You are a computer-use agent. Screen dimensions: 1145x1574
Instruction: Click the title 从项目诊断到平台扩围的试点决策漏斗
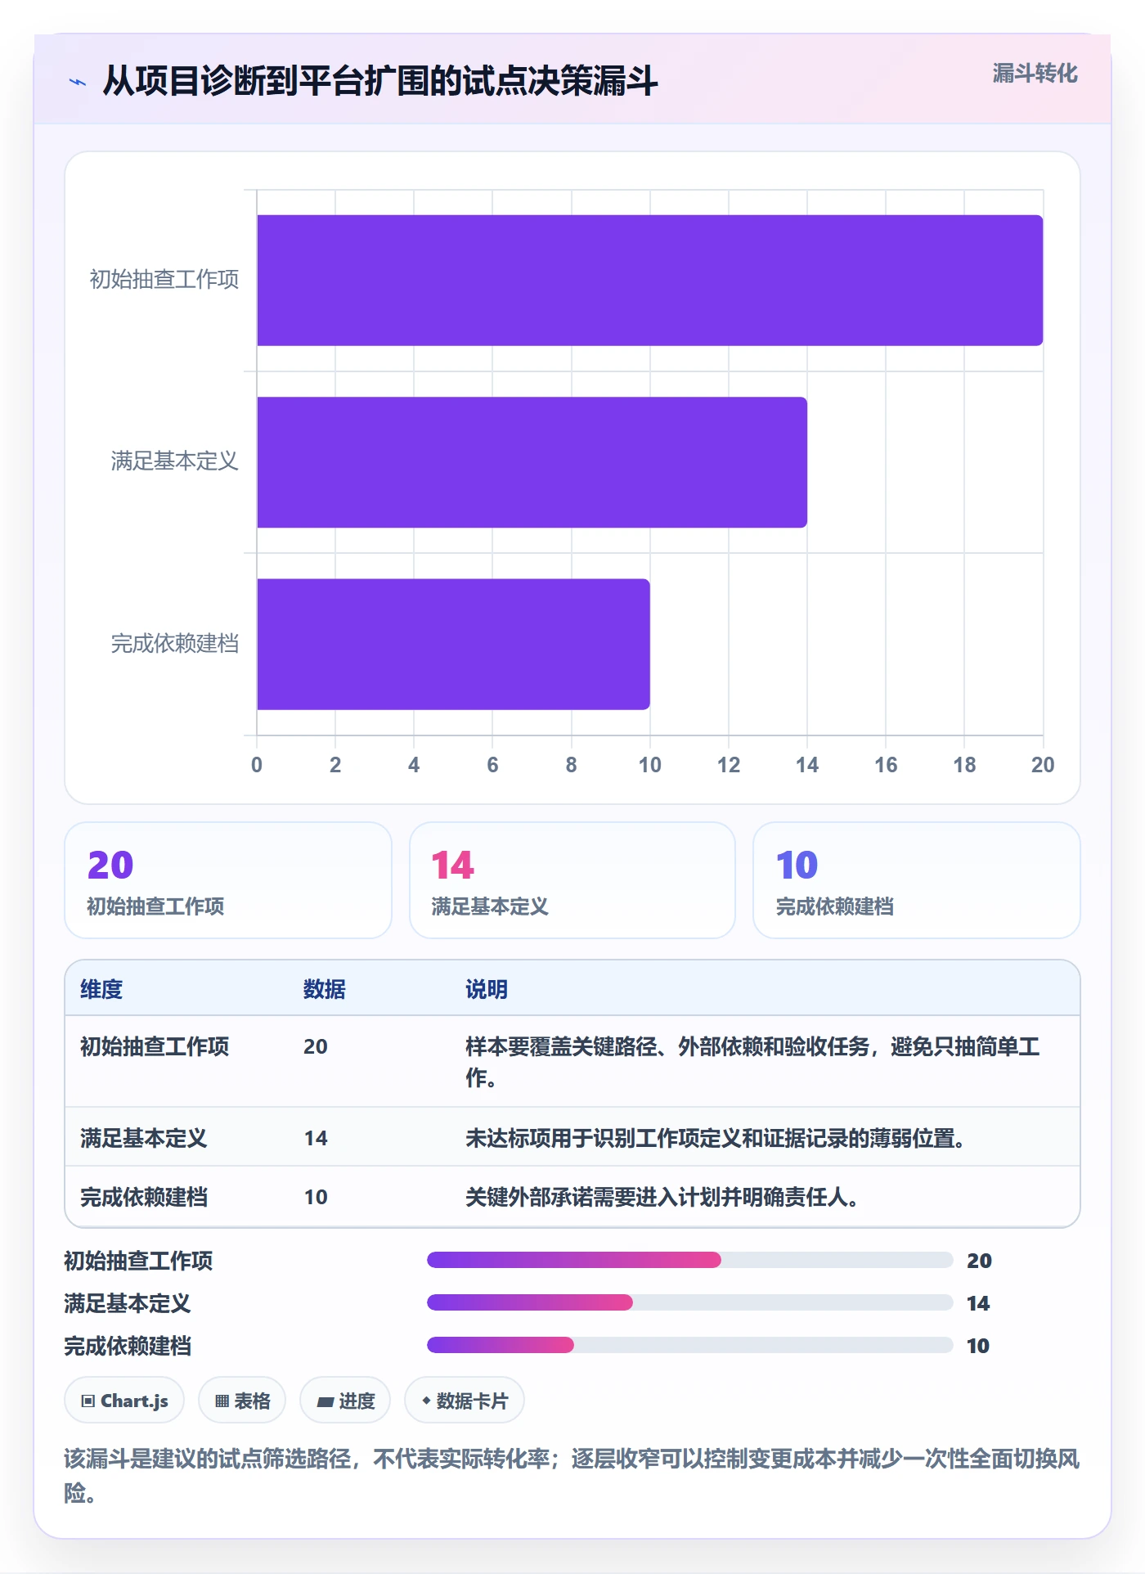(x=380, y=81)
